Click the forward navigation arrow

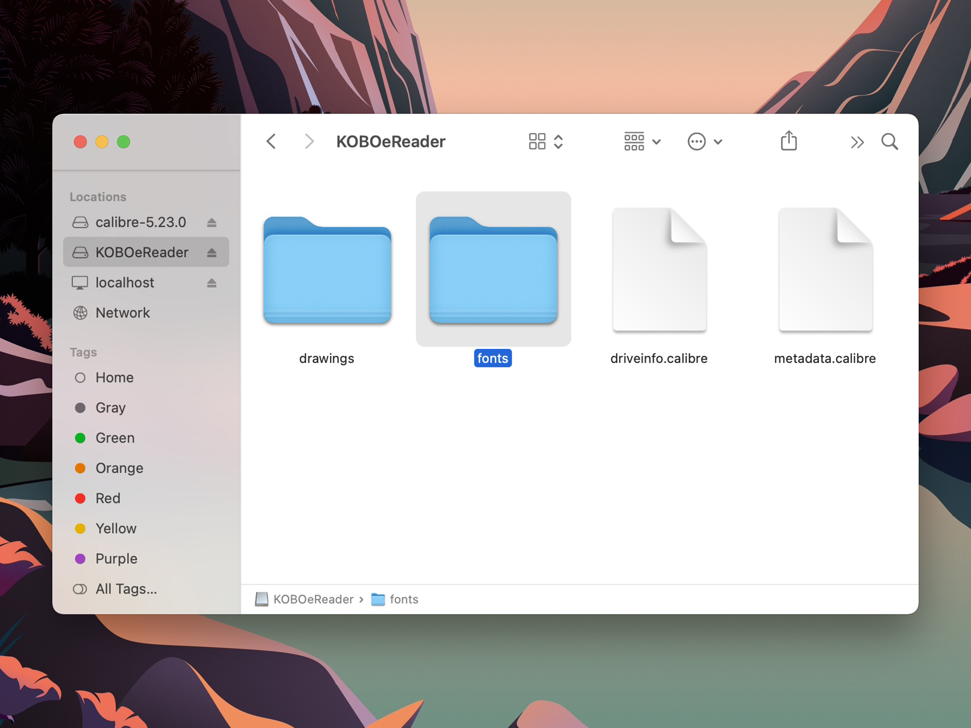[309, 141]
